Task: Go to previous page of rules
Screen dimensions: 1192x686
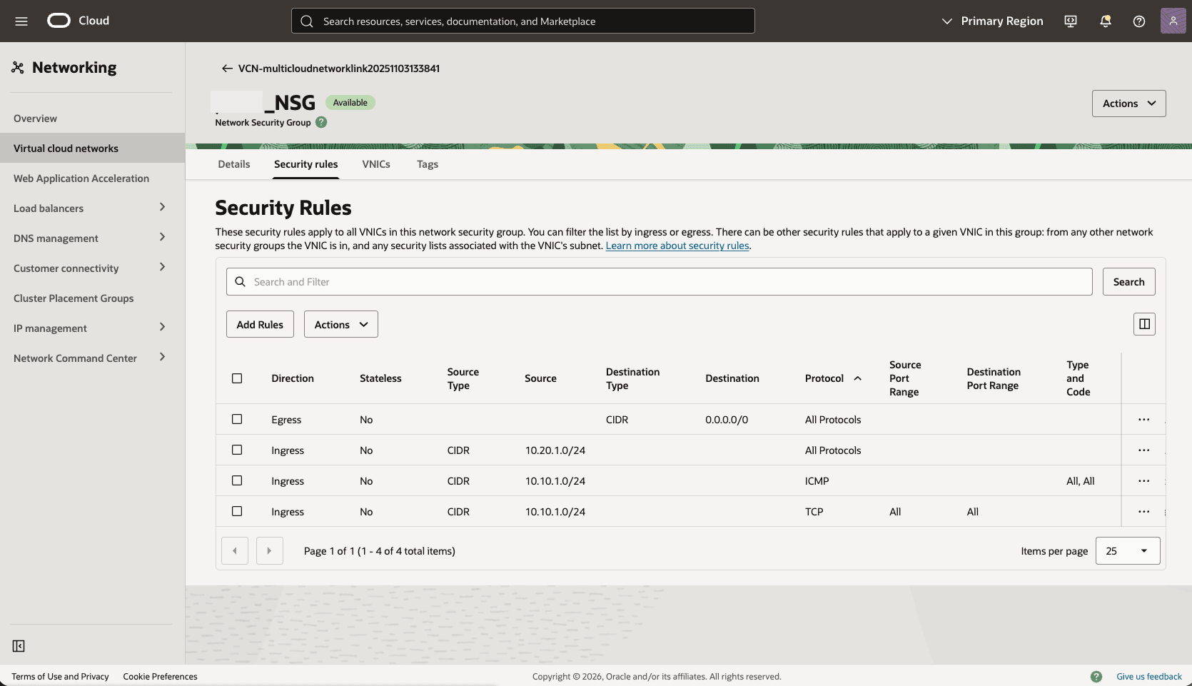Action: [x=235, y=551]
